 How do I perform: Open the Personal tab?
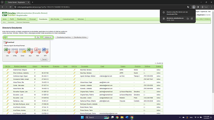[33, 19]
